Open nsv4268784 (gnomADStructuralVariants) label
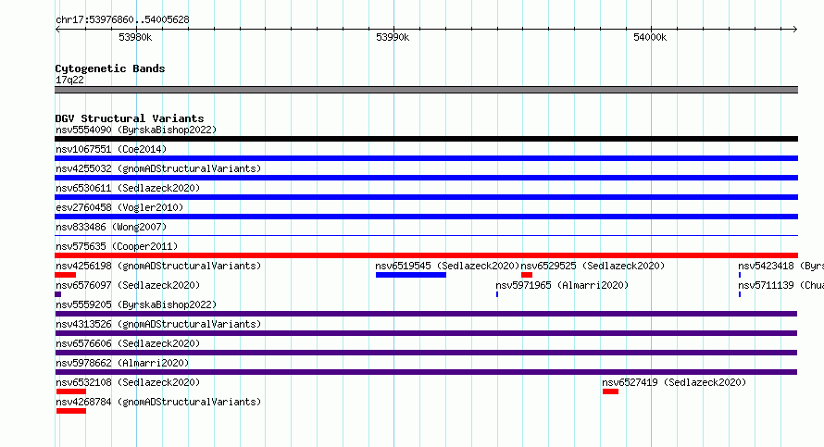824x447 pixels. (x=158, y=402)
